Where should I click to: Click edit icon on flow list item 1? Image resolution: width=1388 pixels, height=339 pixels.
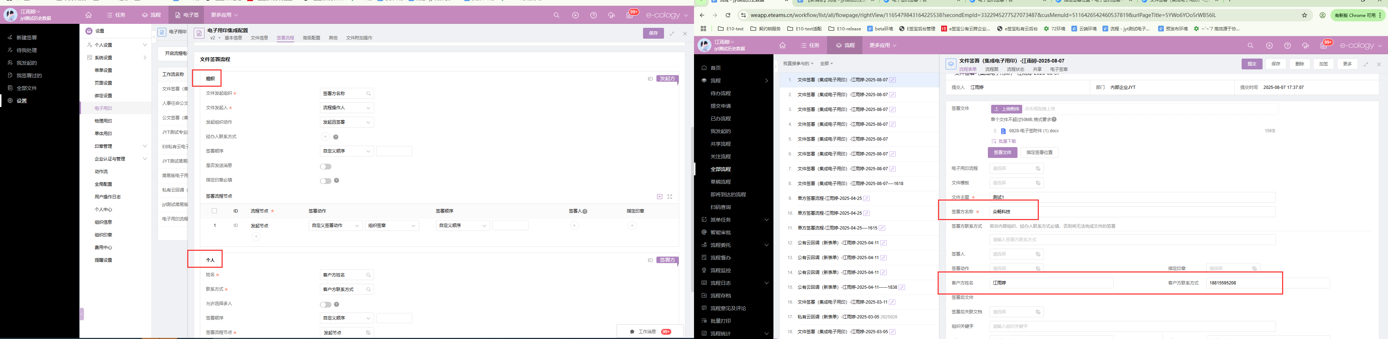[893, 80]
